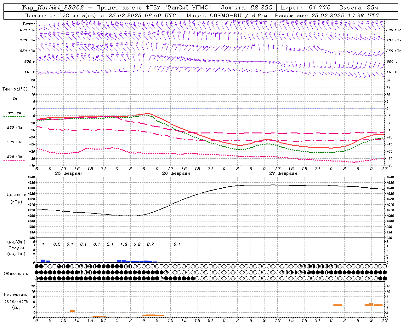Select the elevation text Высота: 95м
Image resolution: width=403 pixels, height=323 pixels.
358,8
